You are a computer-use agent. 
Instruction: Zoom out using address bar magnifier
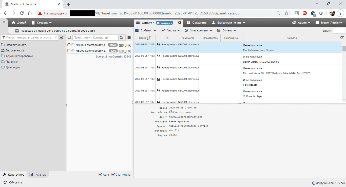pos(278,13)
